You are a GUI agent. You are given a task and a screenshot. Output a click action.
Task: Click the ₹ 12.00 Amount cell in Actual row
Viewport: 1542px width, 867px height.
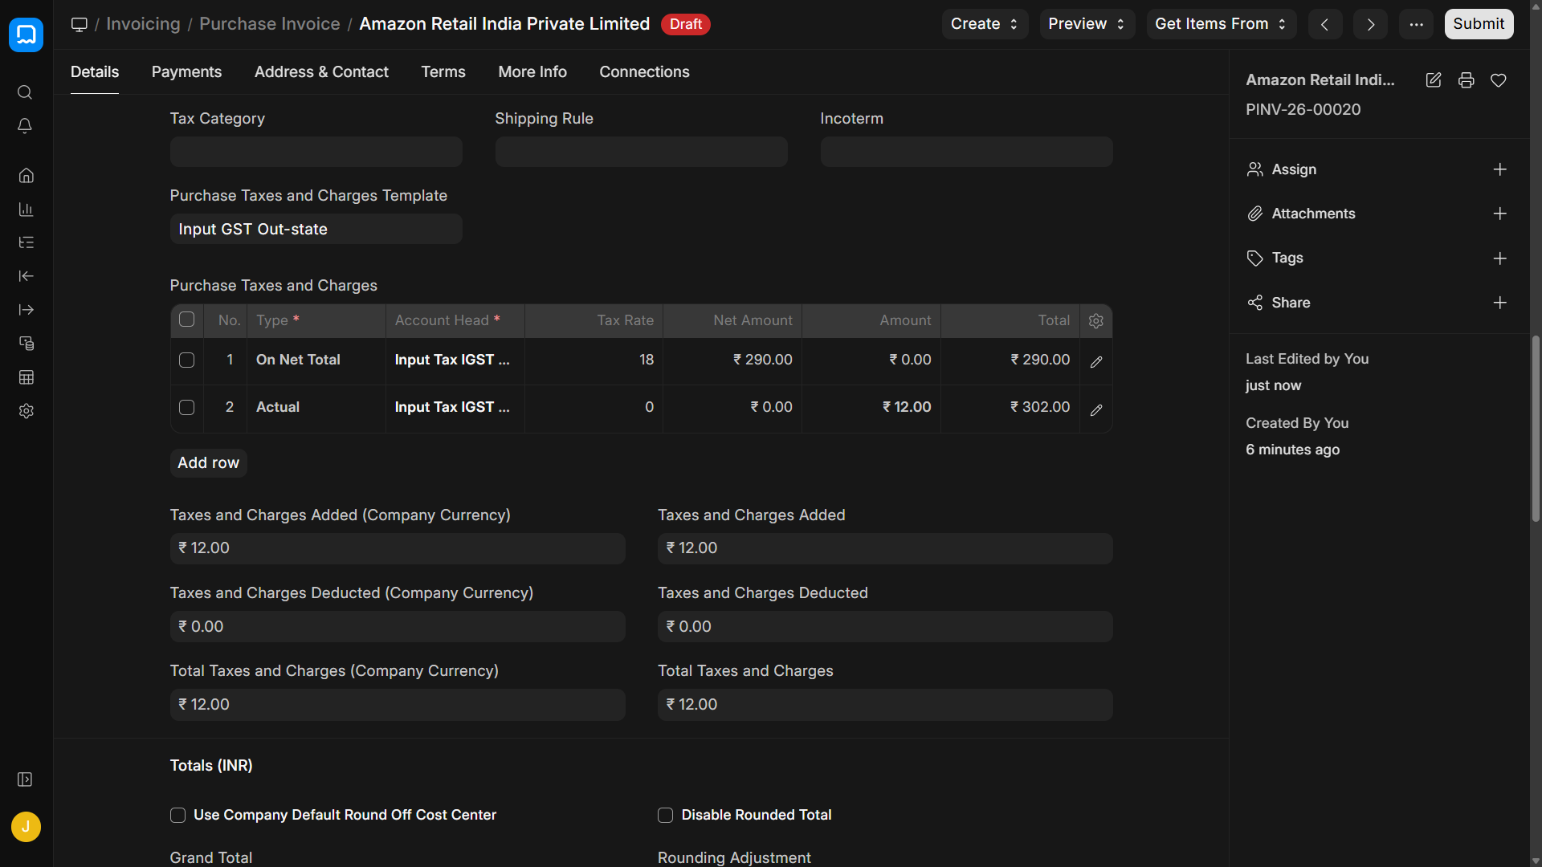coord(871,408)
